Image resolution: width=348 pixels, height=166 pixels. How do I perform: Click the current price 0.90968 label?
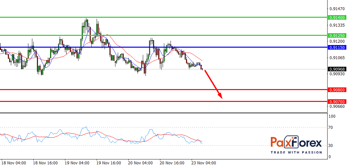(337, 69)
